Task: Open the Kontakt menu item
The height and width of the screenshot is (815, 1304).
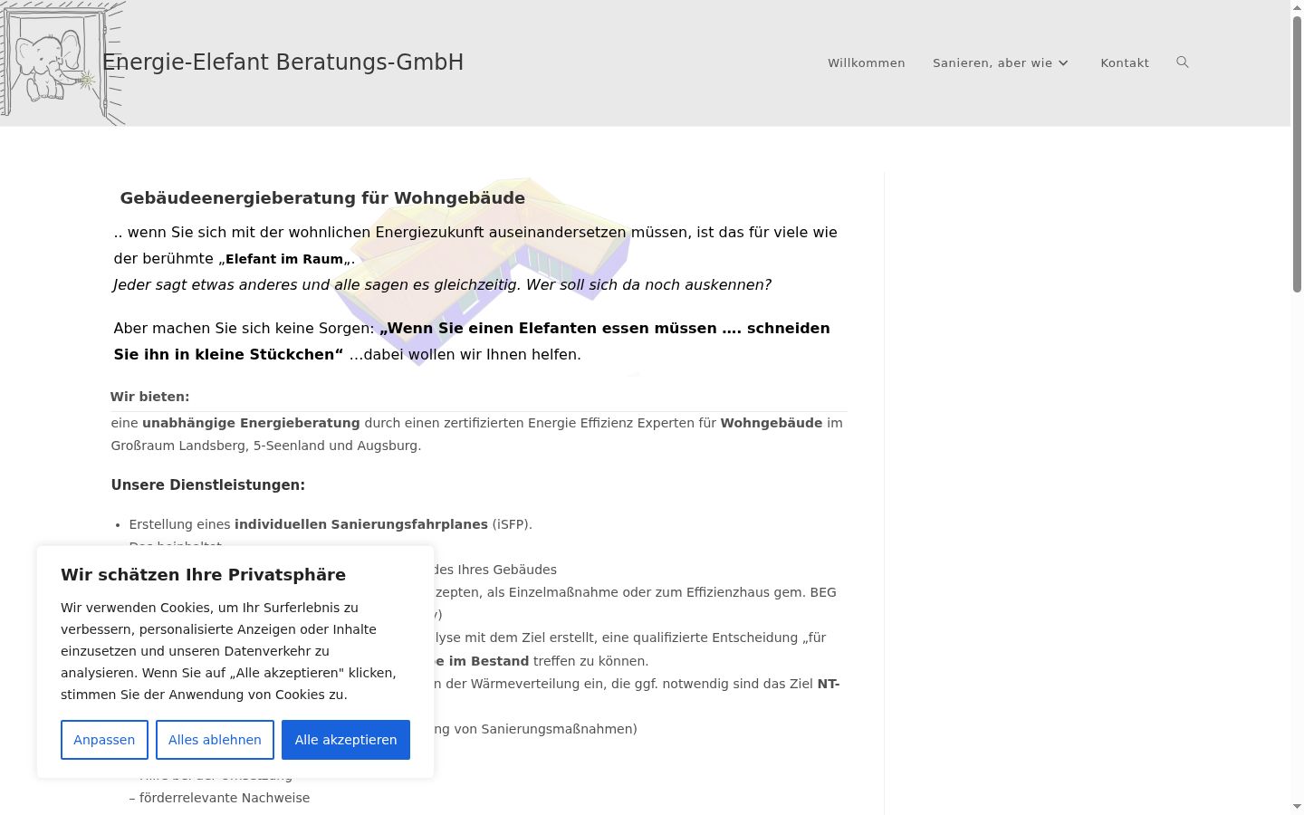Action: 1125,62
